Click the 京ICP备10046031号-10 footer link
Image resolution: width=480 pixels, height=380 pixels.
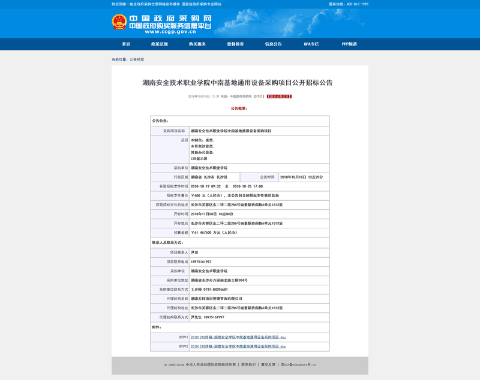(298, 364)
